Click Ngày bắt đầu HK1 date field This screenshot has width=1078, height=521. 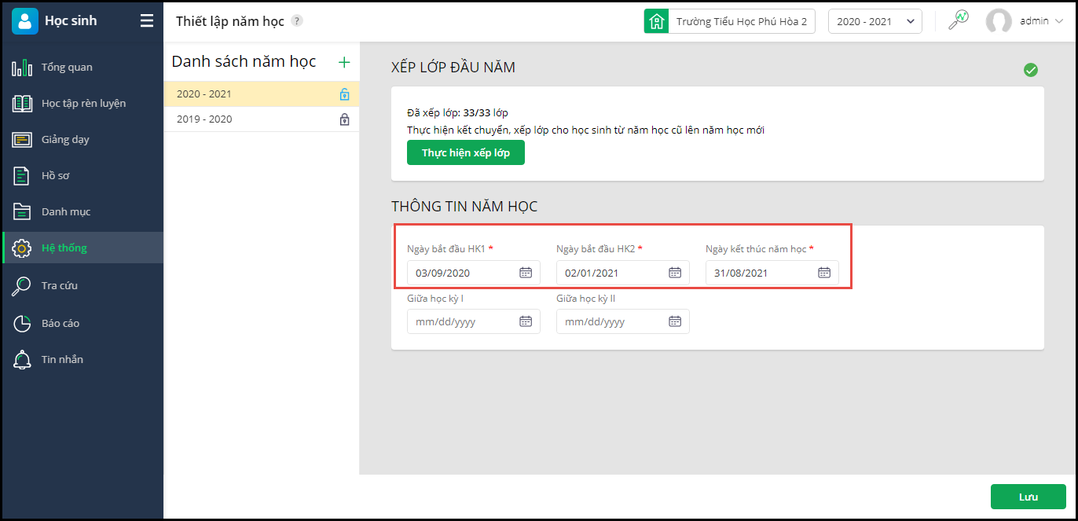[x=474, y=273]
